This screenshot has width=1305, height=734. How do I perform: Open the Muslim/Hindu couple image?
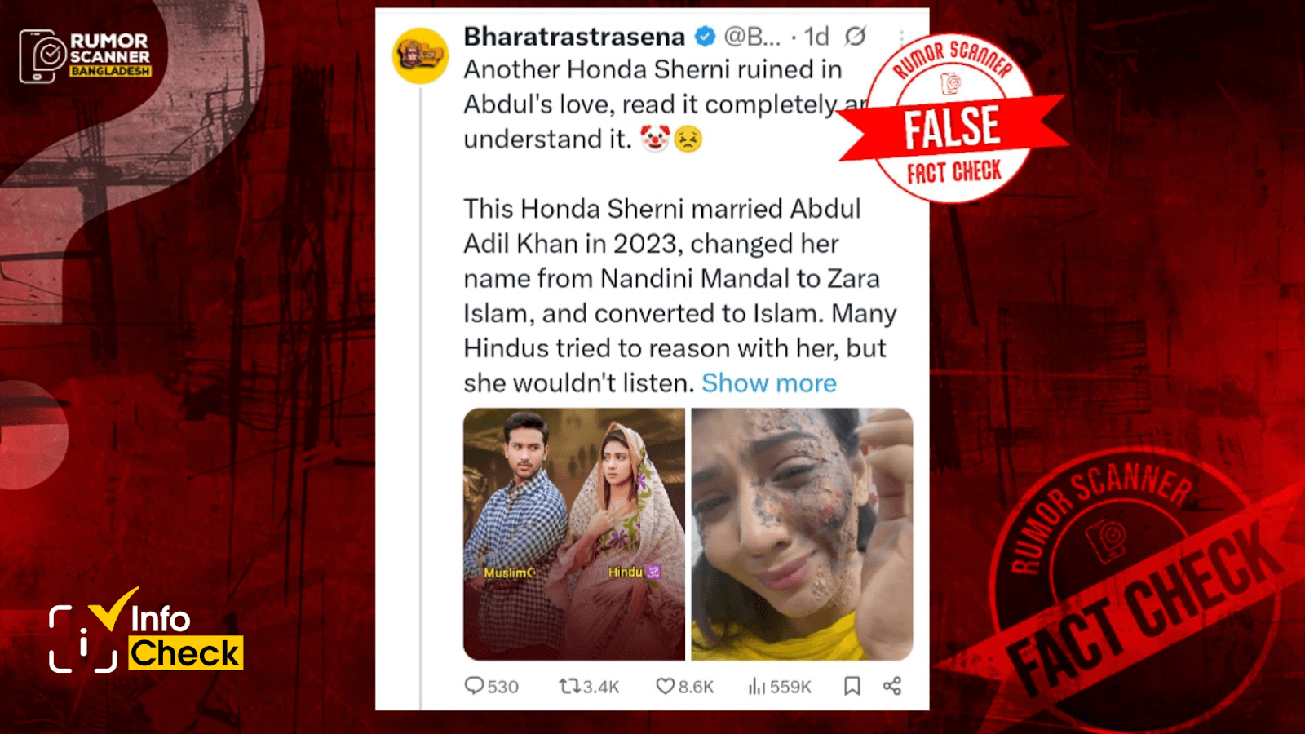coord(574,534)
